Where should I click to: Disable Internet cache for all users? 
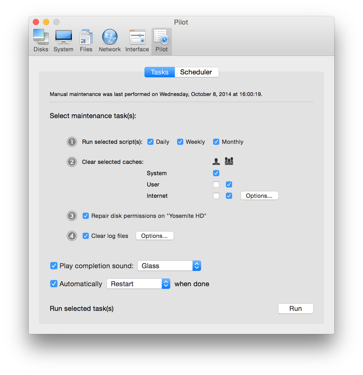tap(229, 196)
